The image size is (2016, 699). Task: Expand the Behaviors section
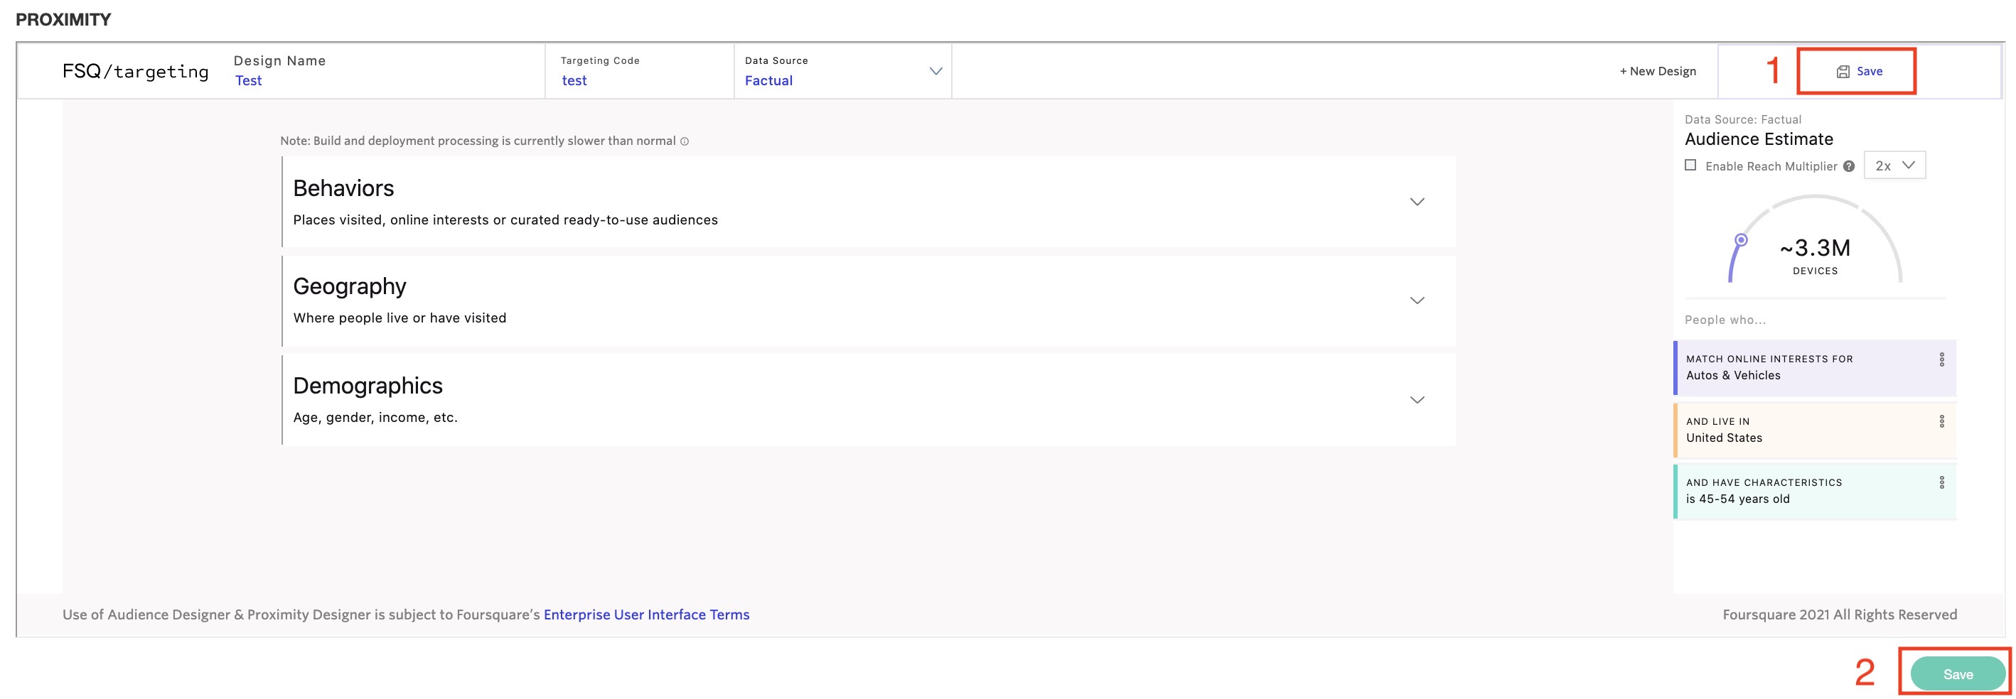(1417, 202)
